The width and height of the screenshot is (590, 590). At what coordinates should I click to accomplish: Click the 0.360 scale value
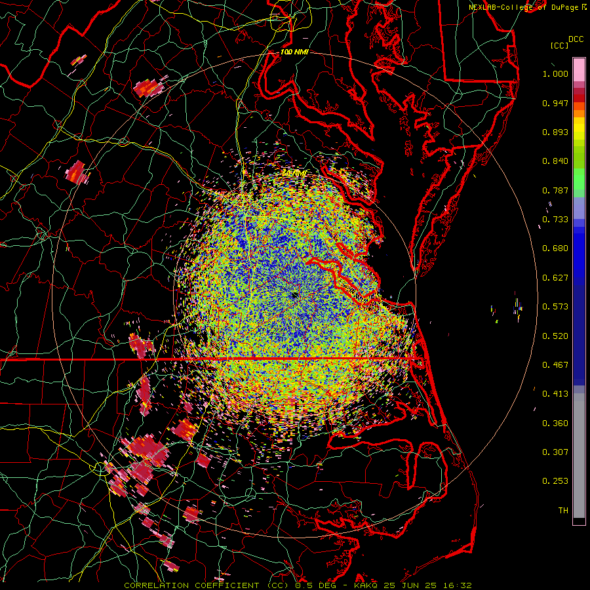tap(555, 423)
